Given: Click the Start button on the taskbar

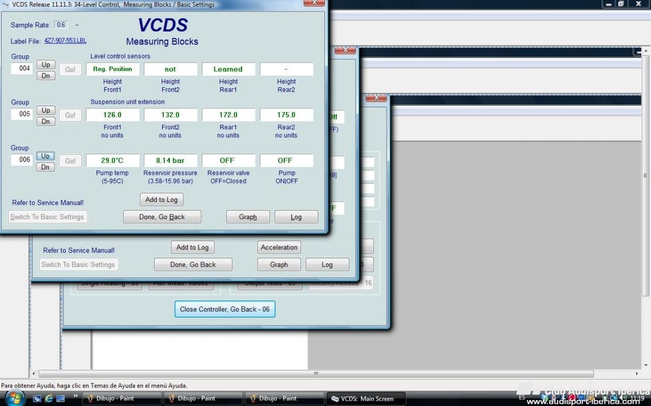Looking at the screenshot, I should [x=15, y=399].
